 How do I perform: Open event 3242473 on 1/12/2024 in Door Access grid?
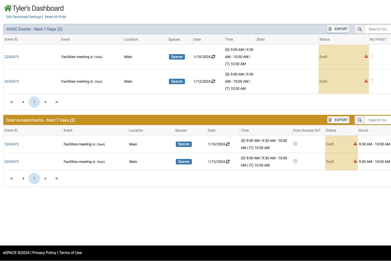(12, 162)
